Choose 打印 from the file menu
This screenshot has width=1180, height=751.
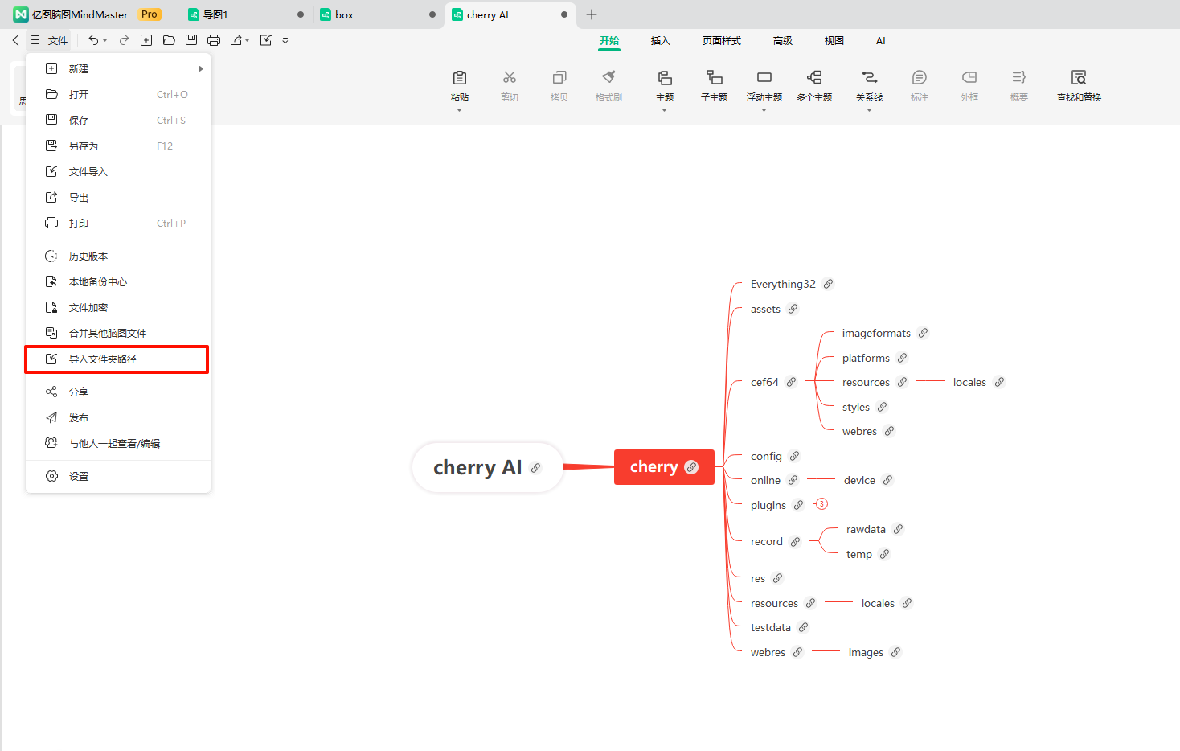click(x=117, y=224)
